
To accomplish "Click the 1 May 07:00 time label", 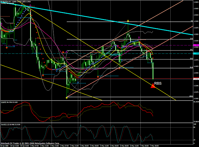I will [35, 146].
